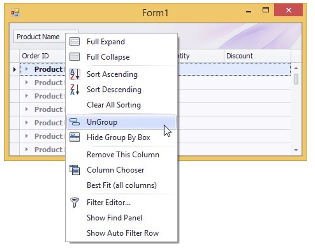Image resolution: width=315 pixels, height=249 pixels.
Task: Choose Show Find Panel menu entry
Action: point(114,218)
